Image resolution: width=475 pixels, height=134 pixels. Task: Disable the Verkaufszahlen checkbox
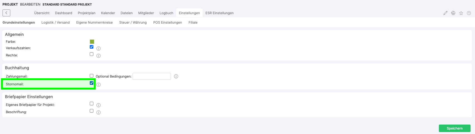[91, 47]
